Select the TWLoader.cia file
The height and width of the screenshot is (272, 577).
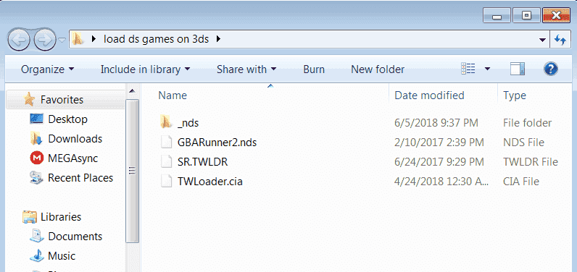[209, 182]
